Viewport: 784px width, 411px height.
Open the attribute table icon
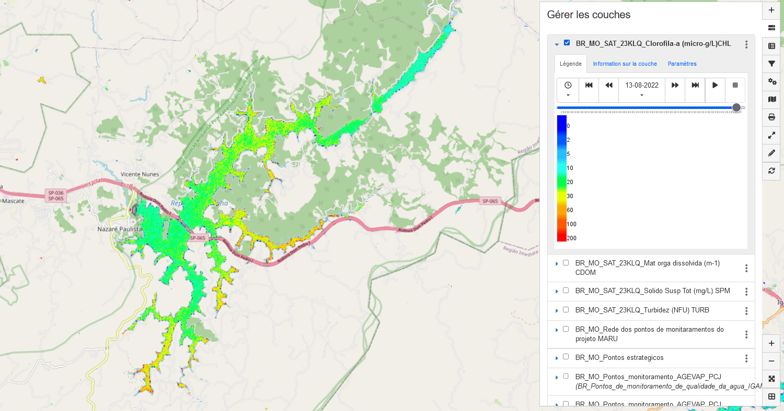[771, 46]
